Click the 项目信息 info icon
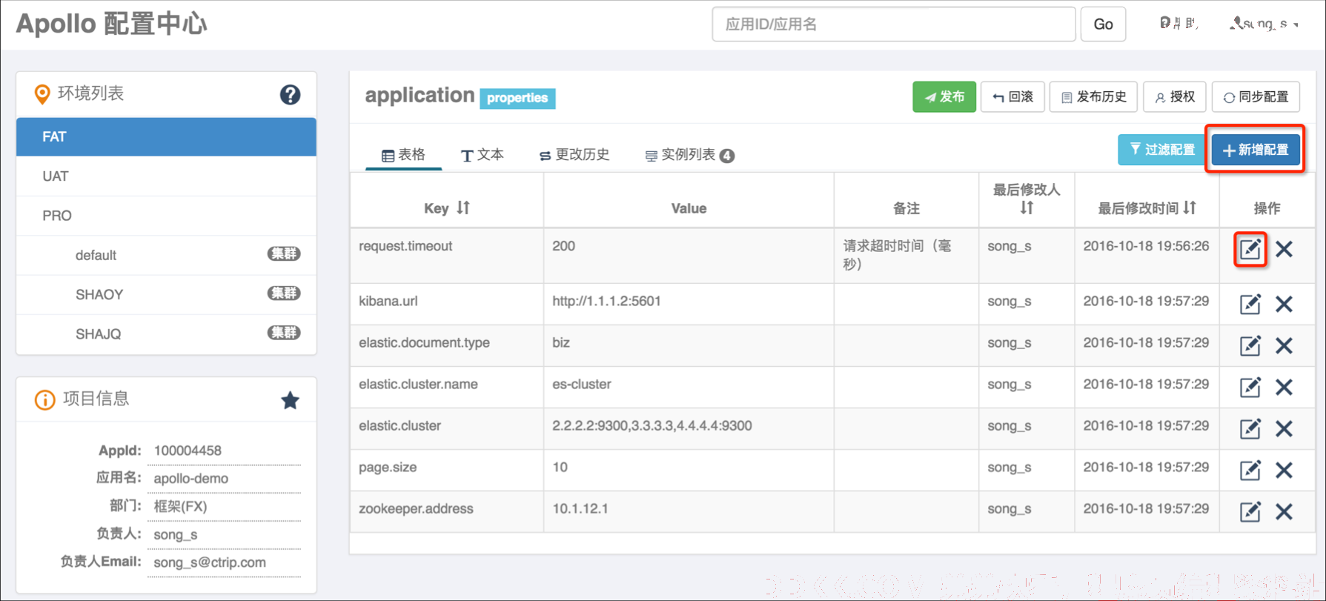The width and height of the screenshot is (1326, 601). (x=44, y=400)
